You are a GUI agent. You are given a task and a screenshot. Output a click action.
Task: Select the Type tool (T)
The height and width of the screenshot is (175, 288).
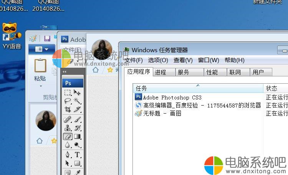(x=77, y=155)
